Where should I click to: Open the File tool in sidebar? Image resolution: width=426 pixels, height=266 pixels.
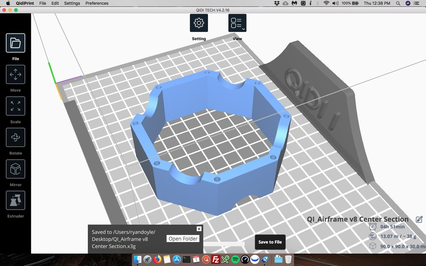point(15,43)
